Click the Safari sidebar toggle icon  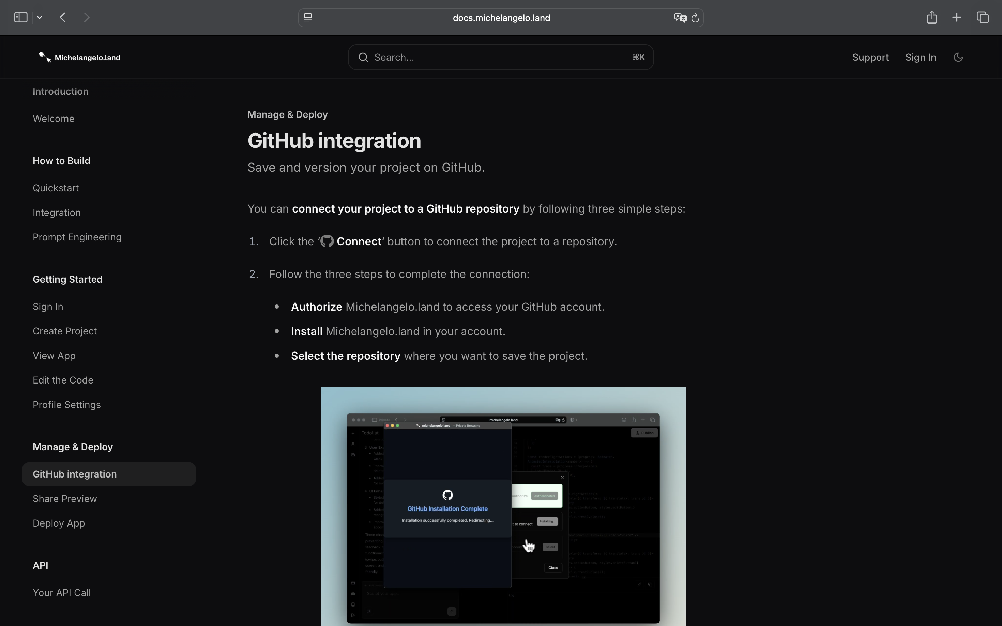pyautogui.click(x=21, y=17)
